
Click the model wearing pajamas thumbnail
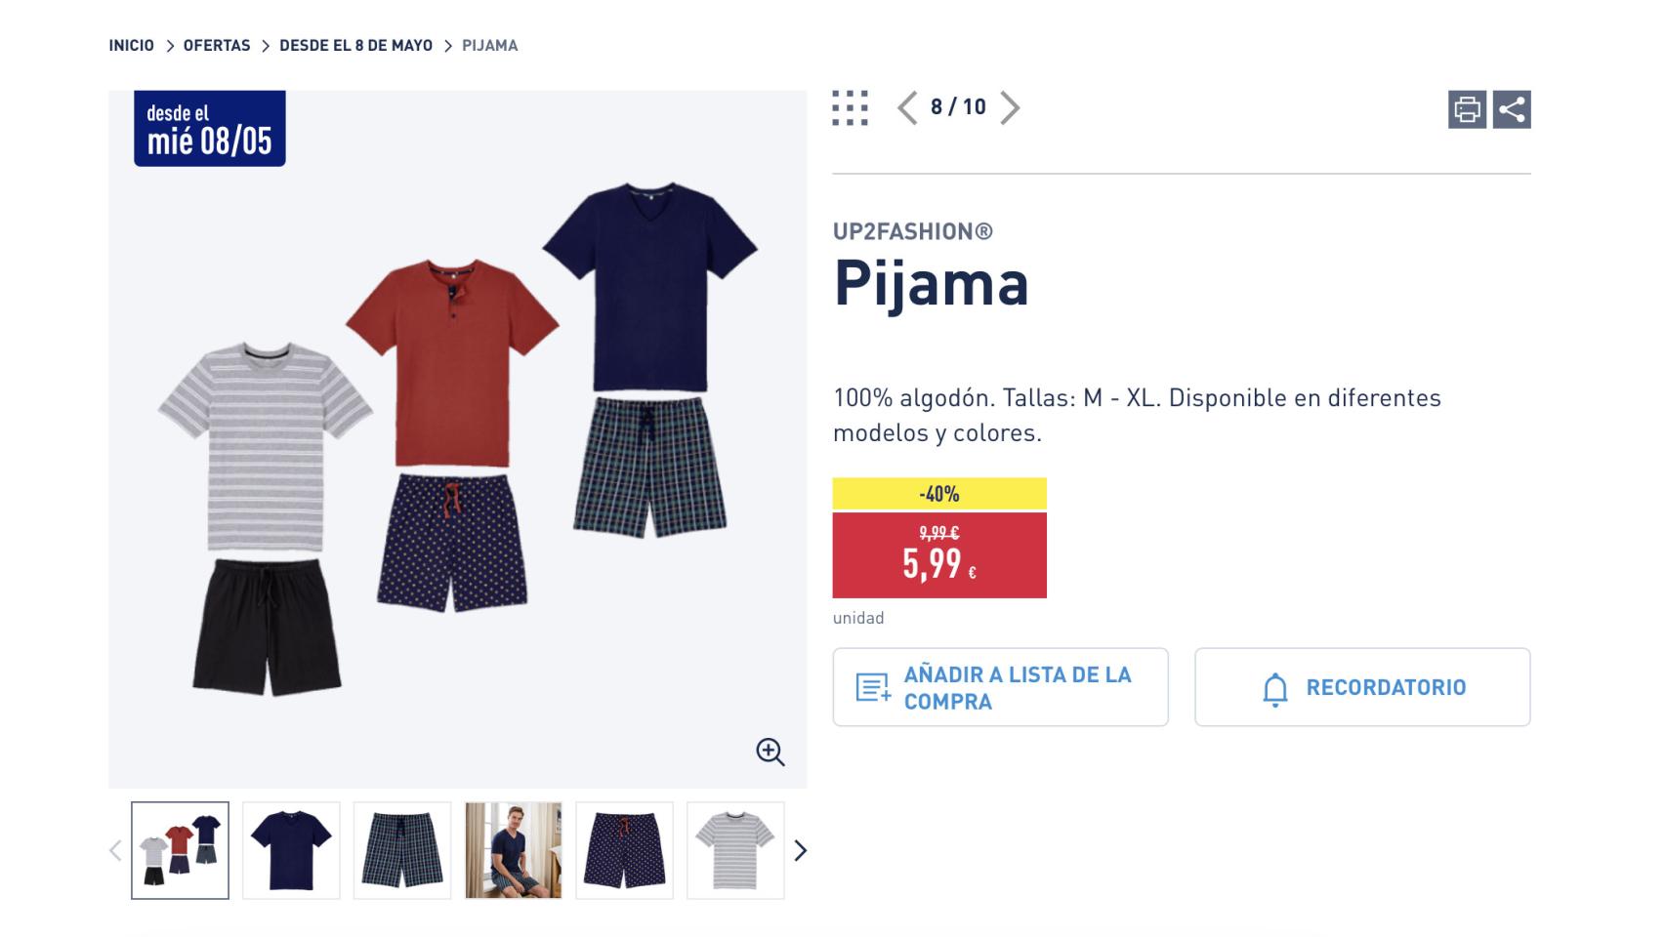point(512,849)
